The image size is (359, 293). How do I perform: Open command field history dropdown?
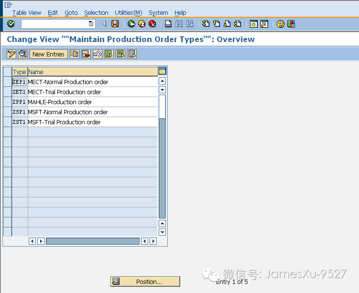91,23
